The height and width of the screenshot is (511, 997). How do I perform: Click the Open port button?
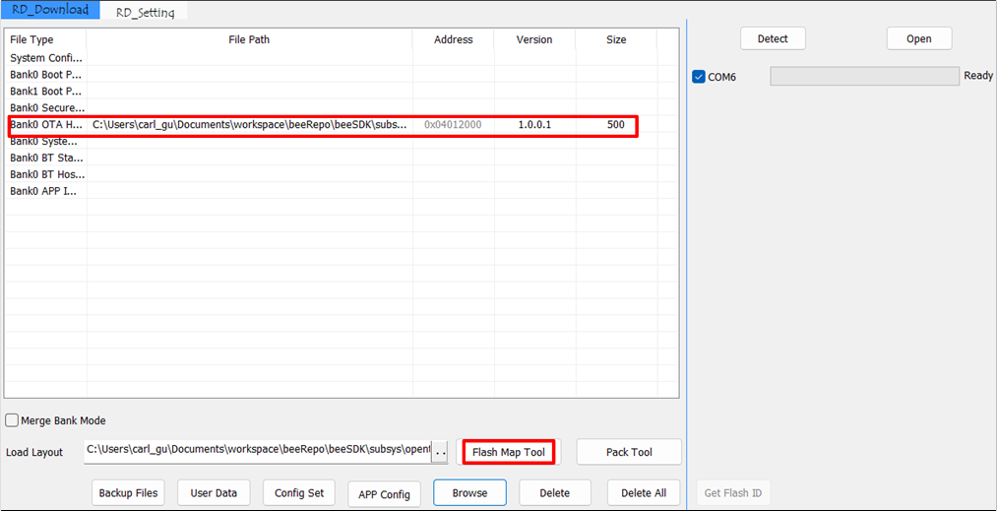(x=919, y=38)
